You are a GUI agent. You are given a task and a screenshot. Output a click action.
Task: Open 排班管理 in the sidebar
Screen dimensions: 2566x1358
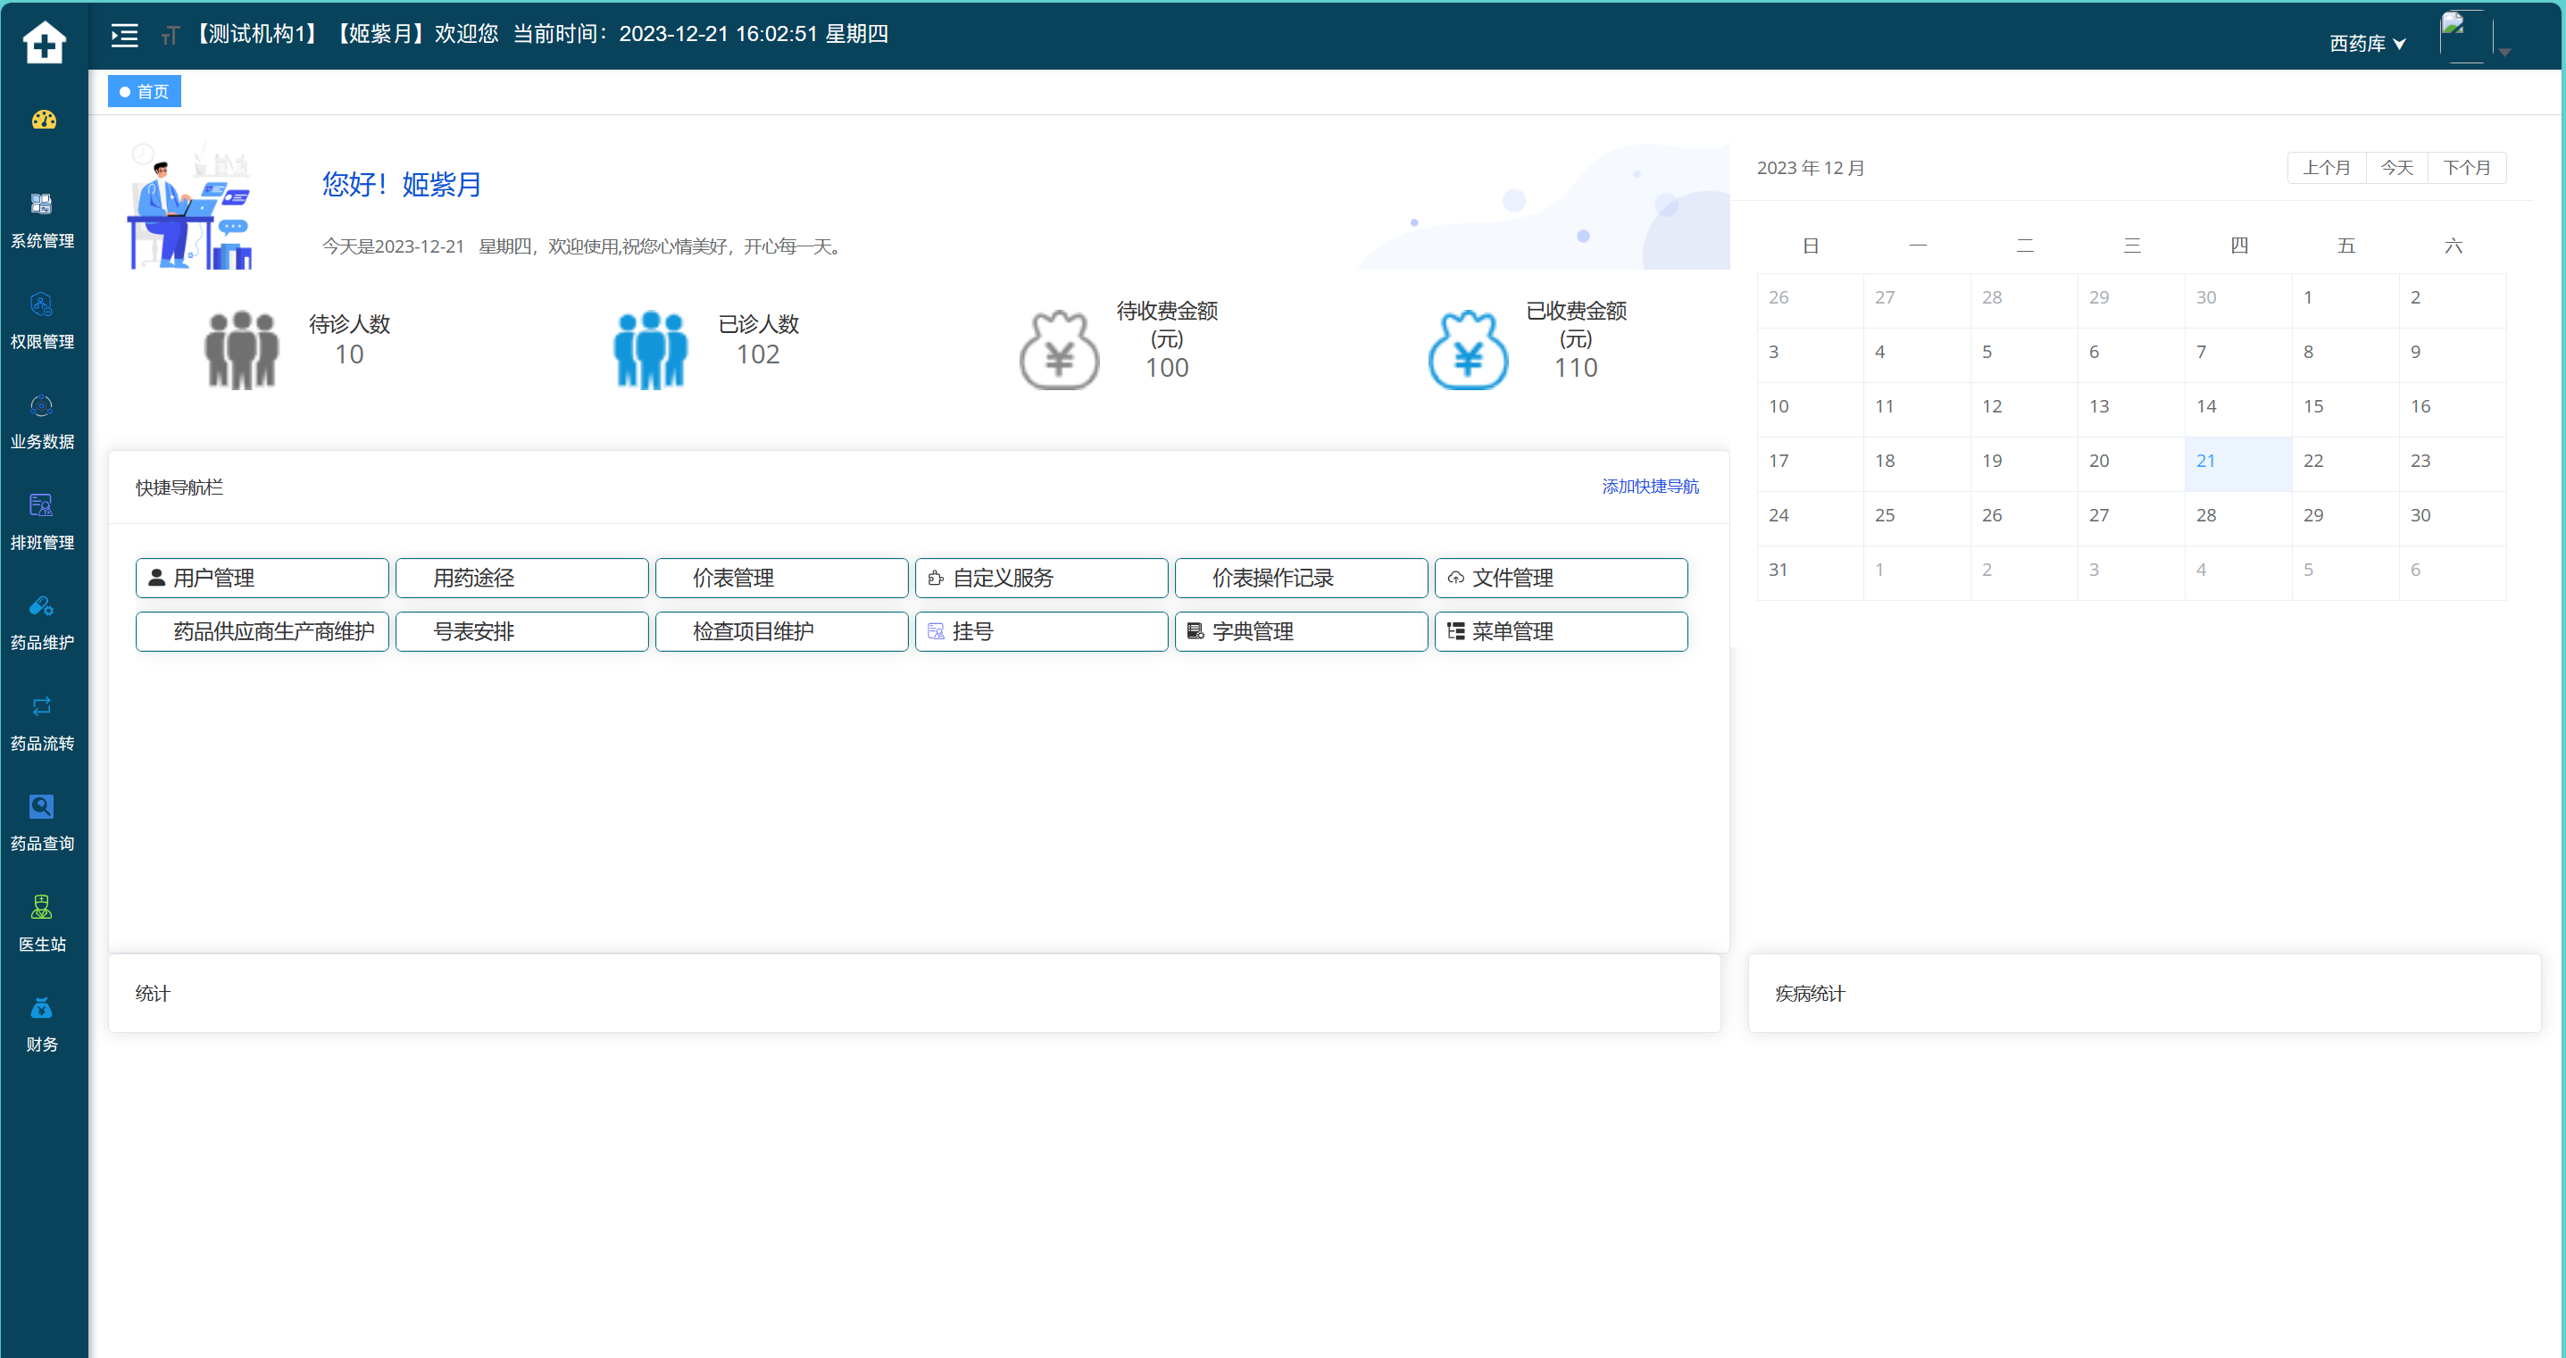(42, 522)
